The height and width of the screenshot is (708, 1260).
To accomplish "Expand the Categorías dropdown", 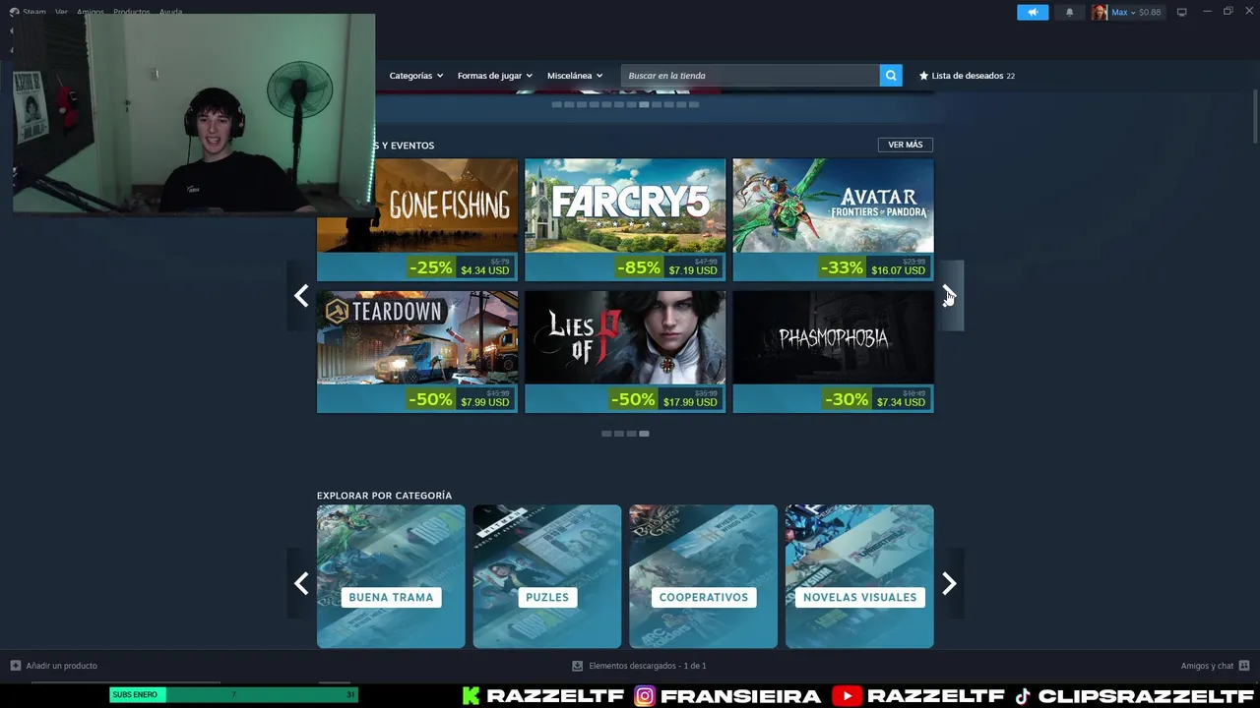I will tap(415, 76).
